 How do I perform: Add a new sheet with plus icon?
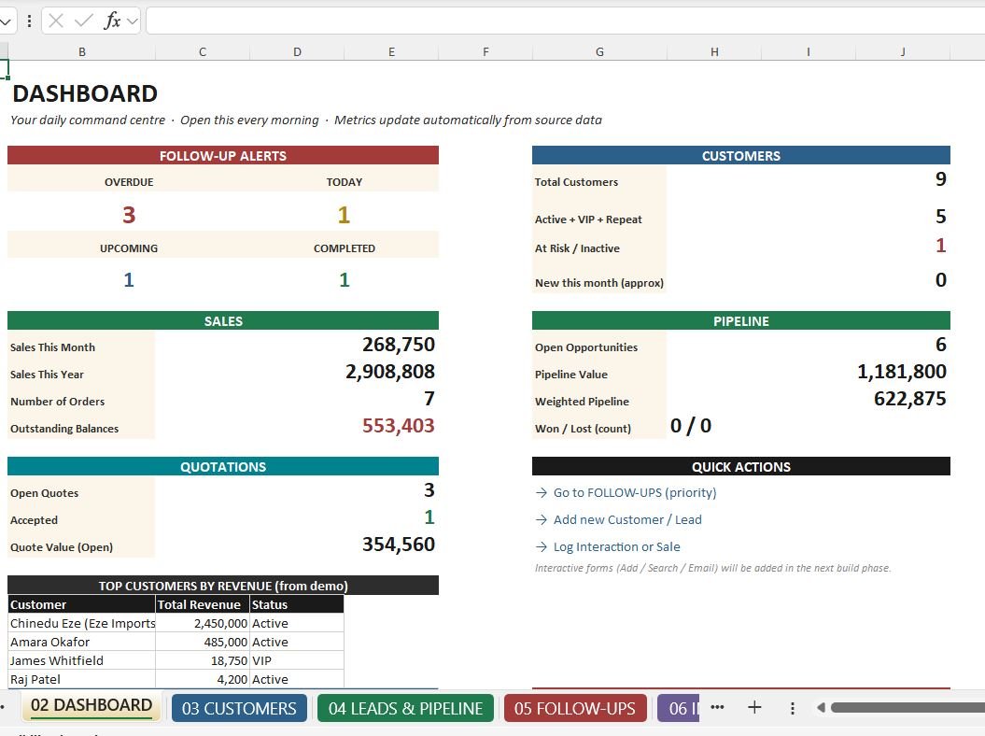754,707
